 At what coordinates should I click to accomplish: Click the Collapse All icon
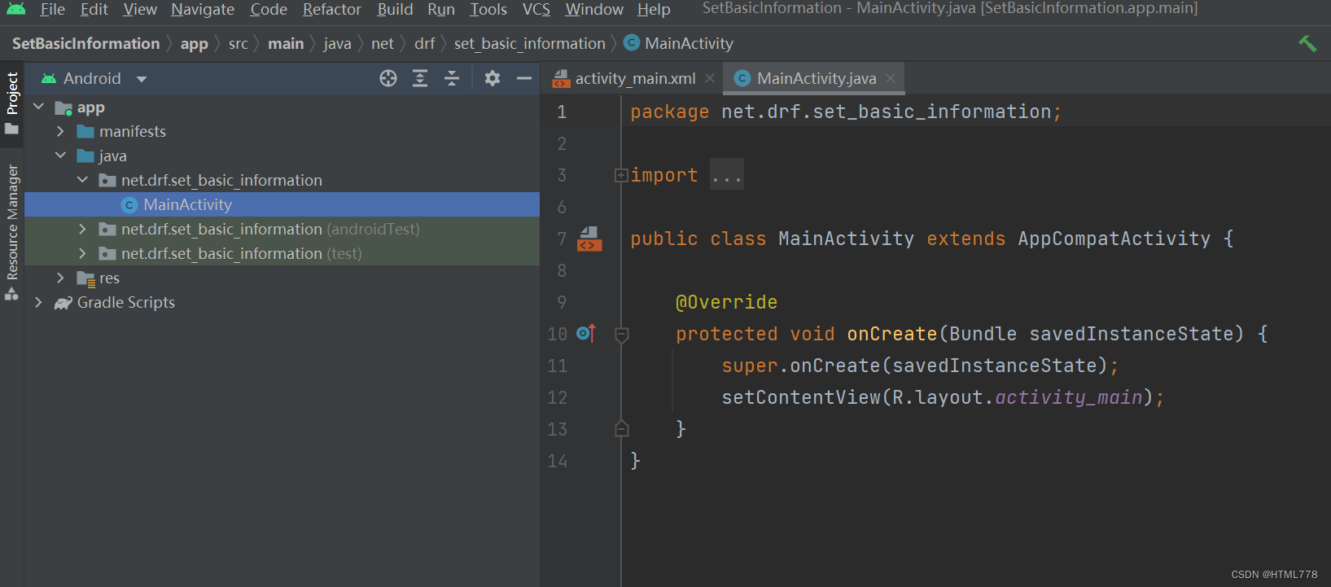click(x=452, y=78)
